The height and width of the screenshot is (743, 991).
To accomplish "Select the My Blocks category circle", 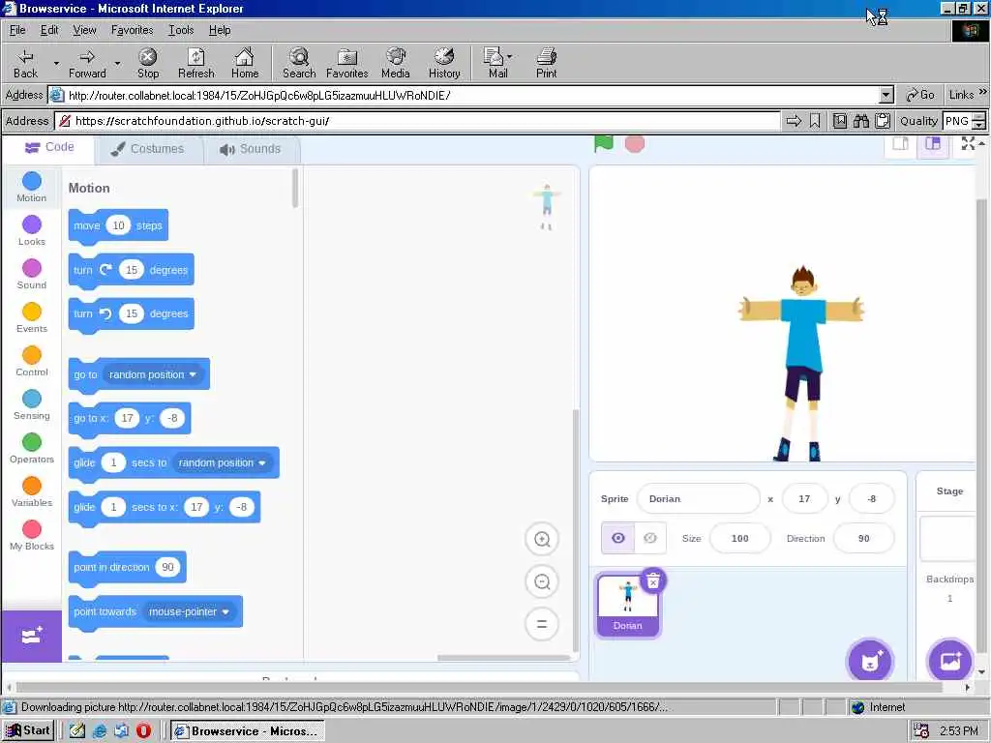I will [x=32, y=529].
